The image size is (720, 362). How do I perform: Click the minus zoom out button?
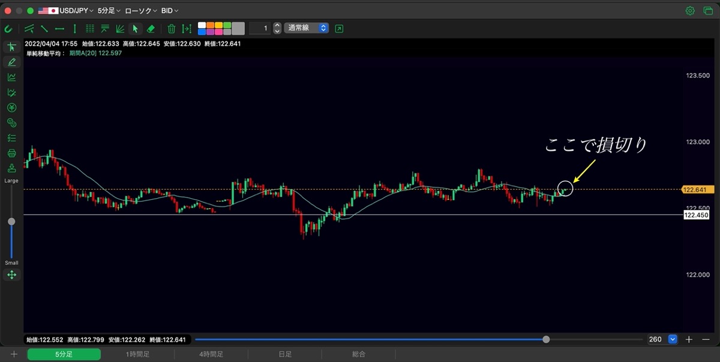706,339
